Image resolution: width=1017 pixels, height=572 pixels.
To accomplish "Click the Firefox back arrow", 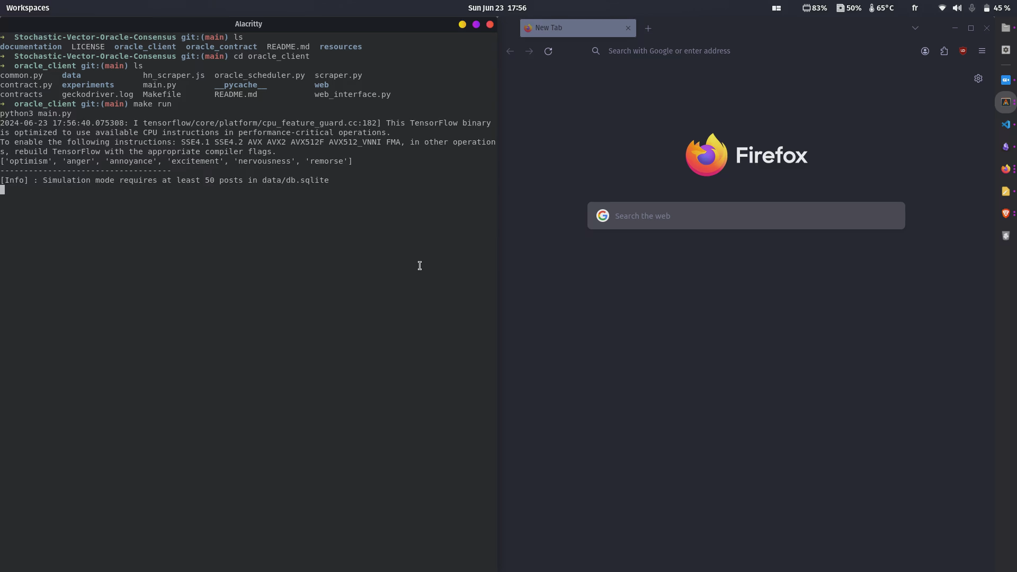I will pyautogui.click(x=510, y=51).
